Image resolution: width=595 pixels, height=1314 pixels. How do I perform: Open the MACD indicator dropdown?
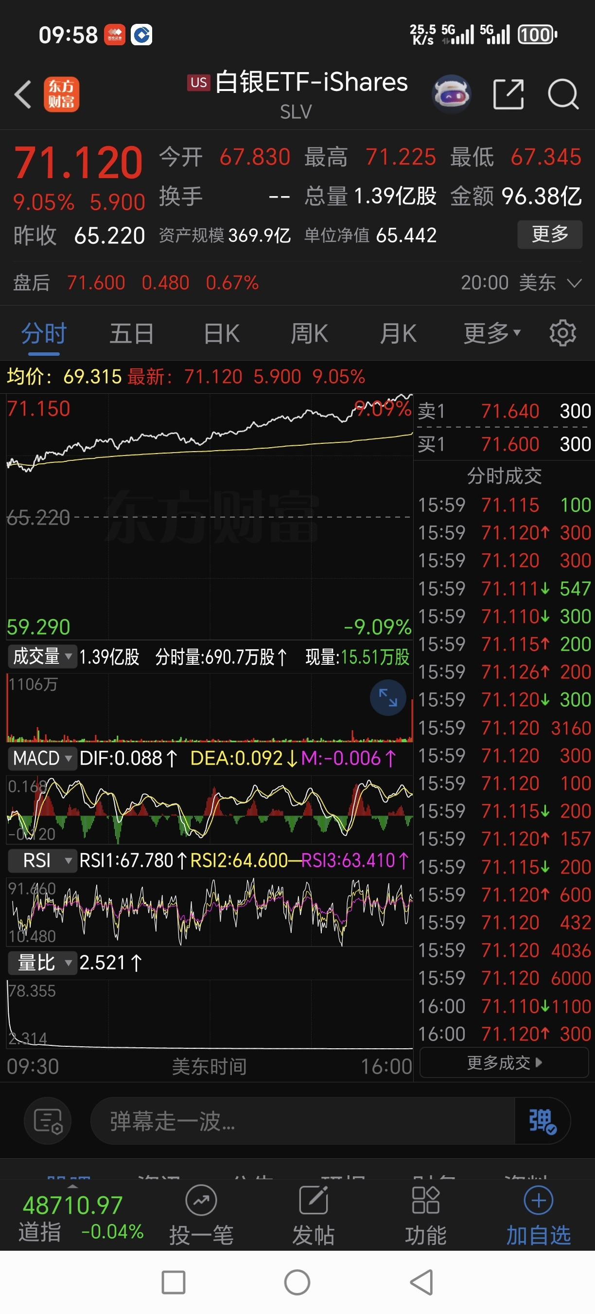point(42,758)
